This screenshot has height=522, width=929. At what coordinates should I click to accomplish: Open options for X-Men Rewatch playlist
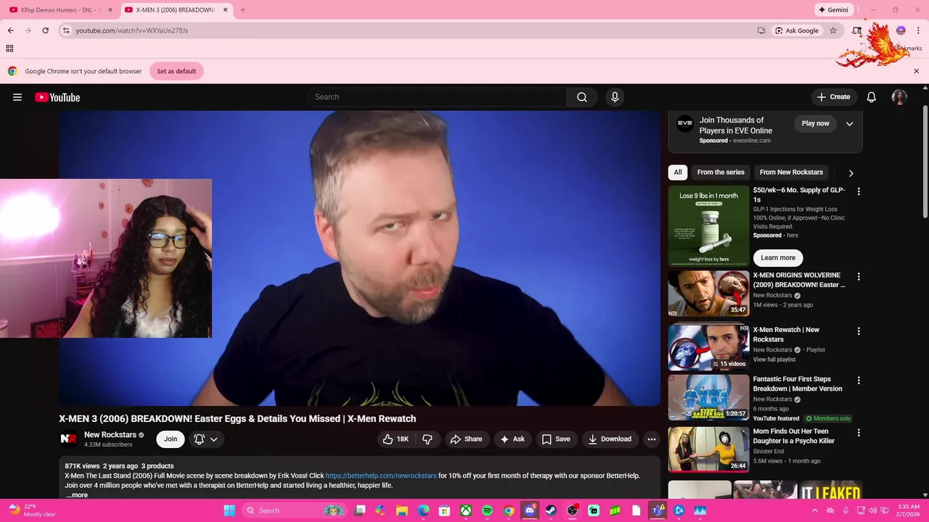(859, 331)
